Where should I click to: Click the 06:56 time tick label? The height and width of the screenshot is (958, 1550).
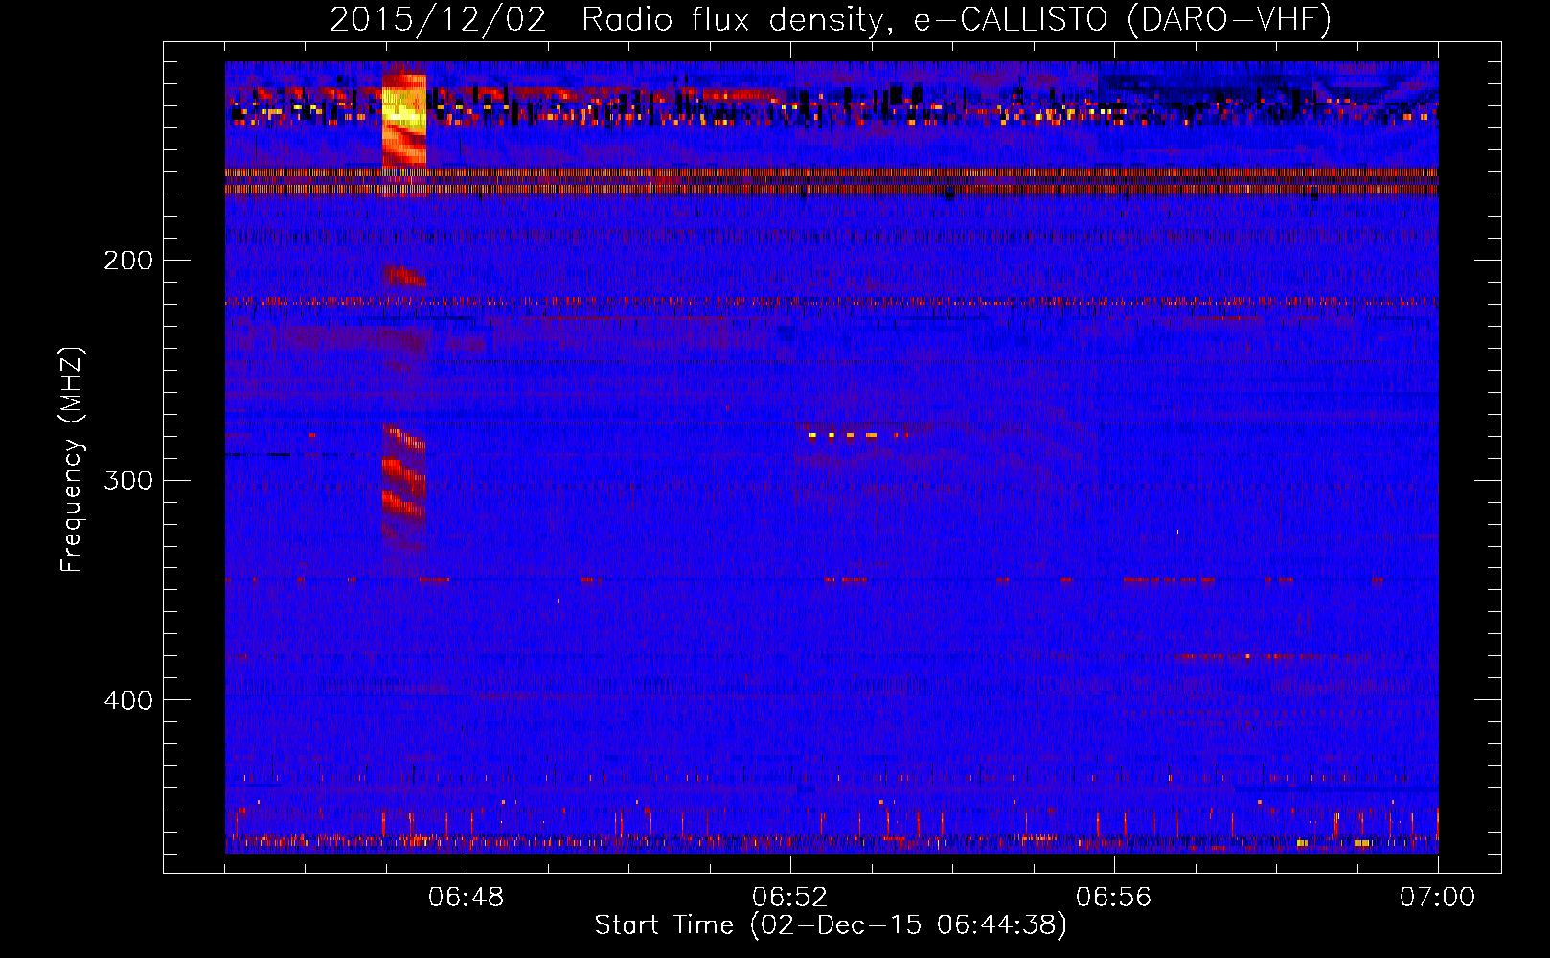pyautogui.click(x=1114, y=897)
